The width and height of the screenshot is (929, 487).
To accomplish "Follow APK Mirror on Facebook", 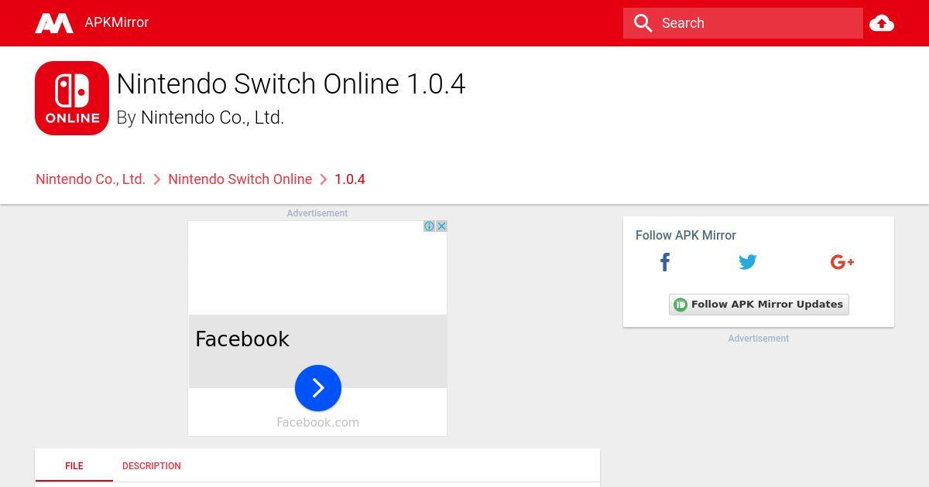I will click(x=665, y=262).
